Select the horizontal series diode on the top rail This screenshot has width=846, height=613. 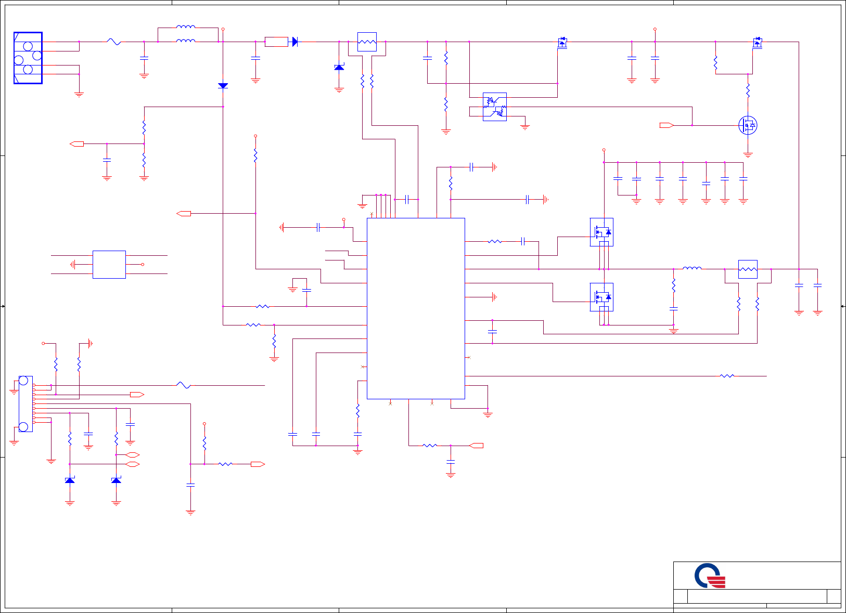295,42
